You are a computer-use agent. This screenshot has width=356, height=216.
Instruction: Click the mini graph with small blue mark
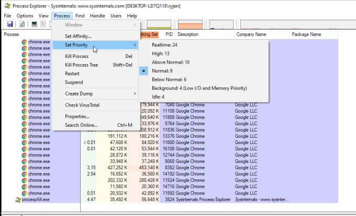coord(221,25)
